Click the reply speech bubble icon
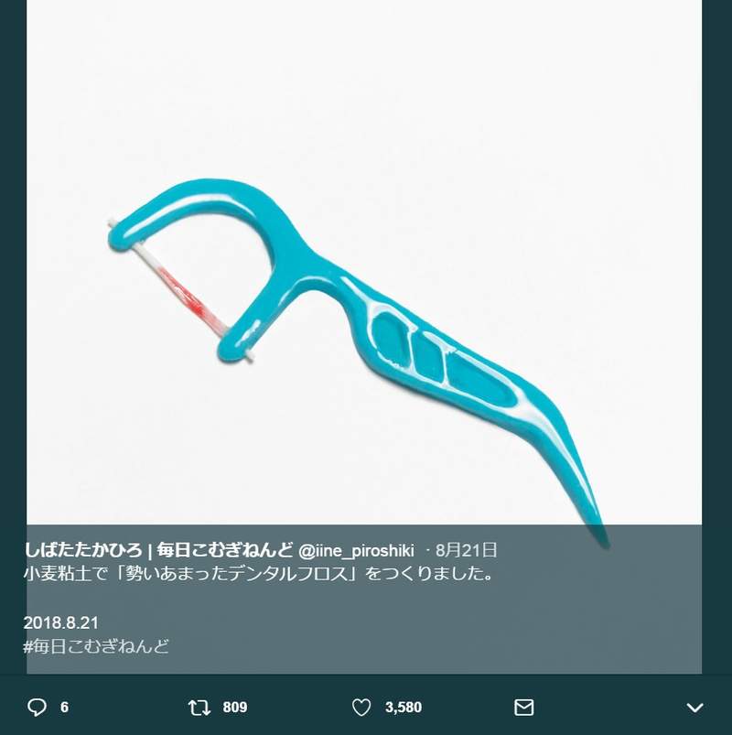The width and height of the screenshot is (732, 735). (x=37, y=708)
